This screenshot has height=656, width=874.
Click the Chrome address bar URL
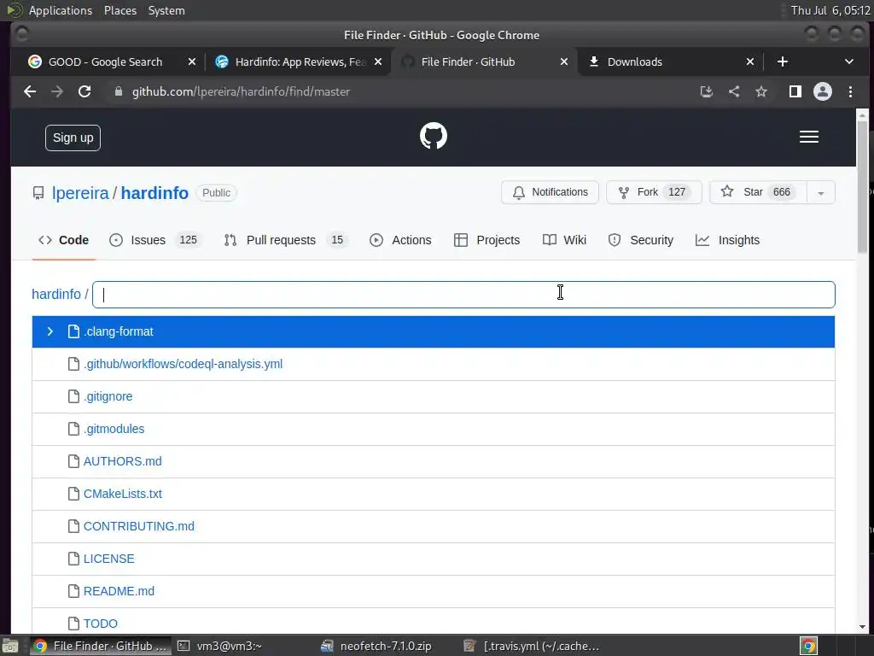(x=241, y=91)
